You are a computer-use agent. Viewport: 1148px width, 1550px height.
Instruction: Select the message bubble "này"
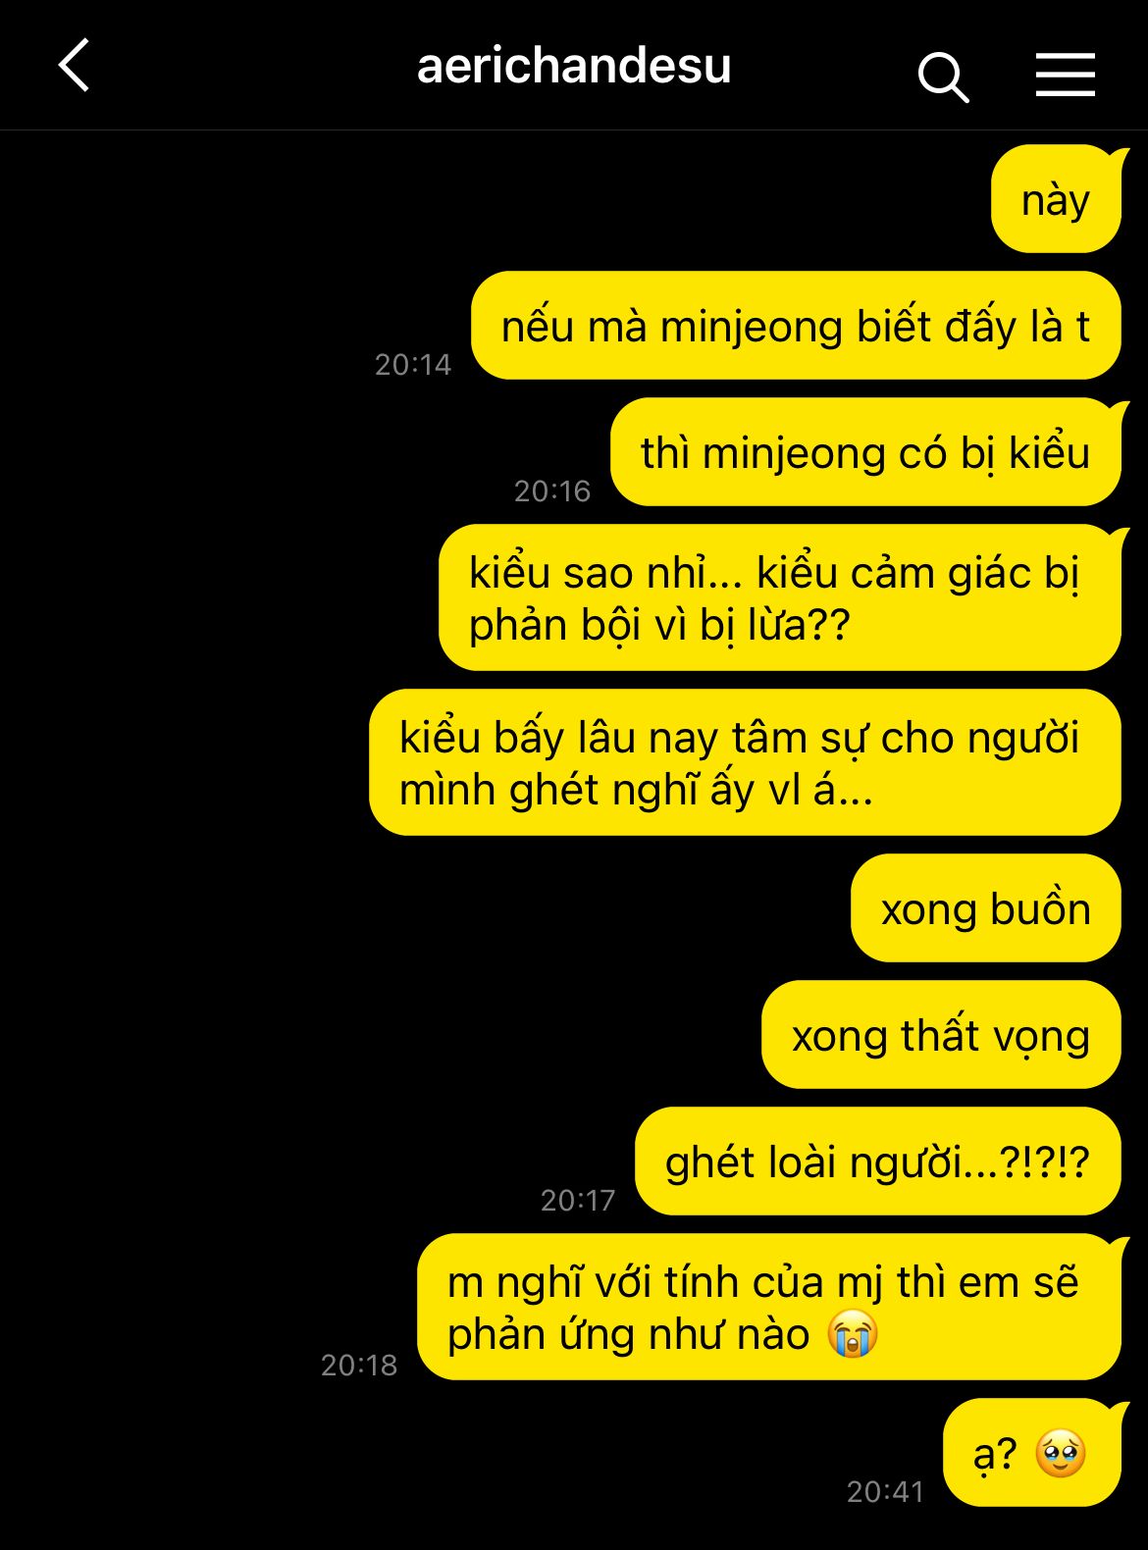point(1056,199)
